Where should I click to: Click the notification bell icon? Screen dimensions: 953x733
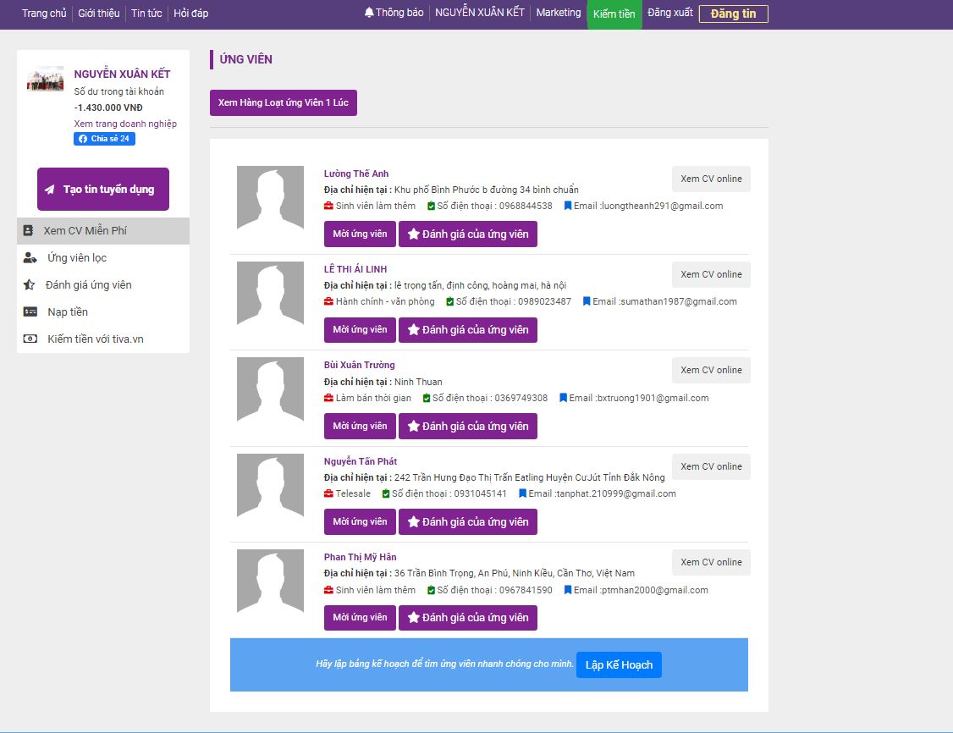(369, 13)
